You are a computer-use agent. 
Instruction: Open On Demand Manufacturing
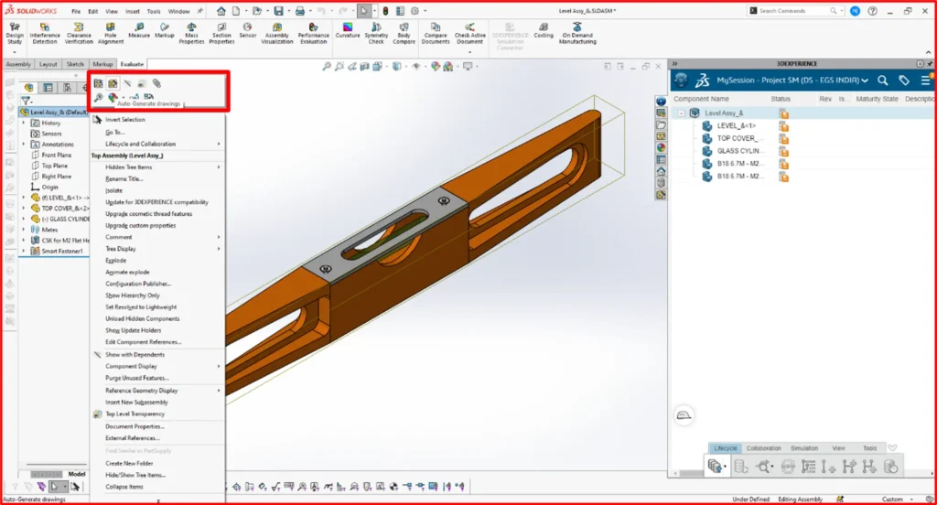coord(577,34)
